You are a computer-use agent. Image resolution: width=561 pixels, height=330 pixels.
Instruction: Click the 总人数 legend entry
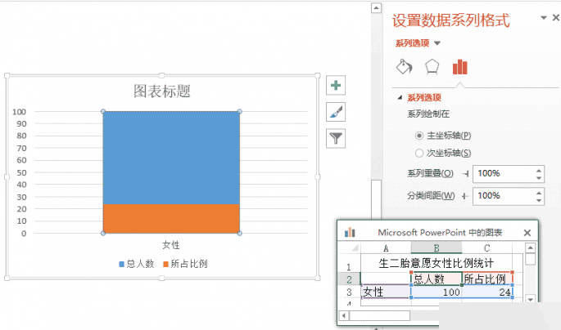click(136, 264)
